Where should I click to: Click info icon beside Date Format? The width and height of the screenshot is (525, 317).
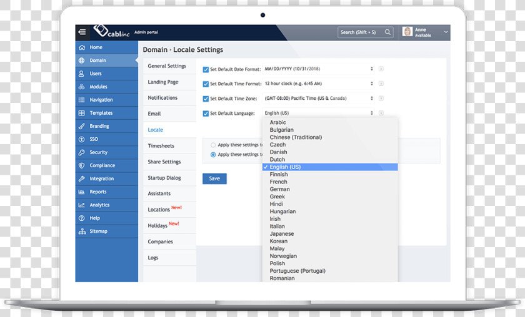[x=381, y=69]
